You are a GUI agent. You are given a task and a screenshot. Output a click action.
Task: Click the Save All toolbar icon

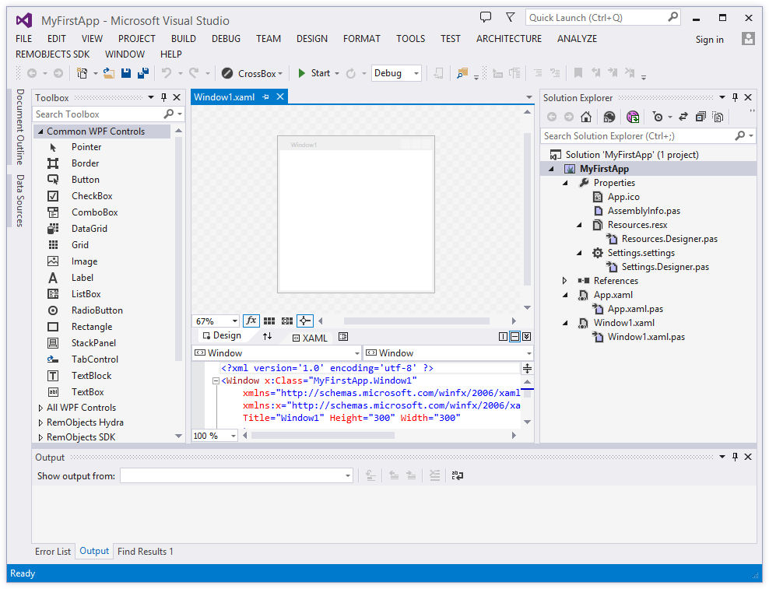[142, 72]
